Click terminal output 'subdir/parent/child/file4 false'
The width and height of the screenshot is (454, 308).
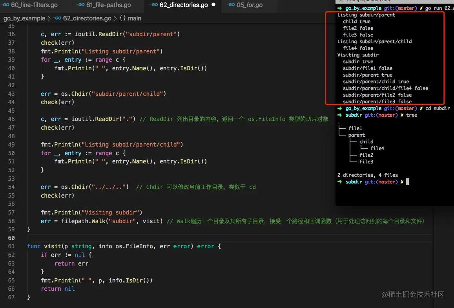pos(385,88)
